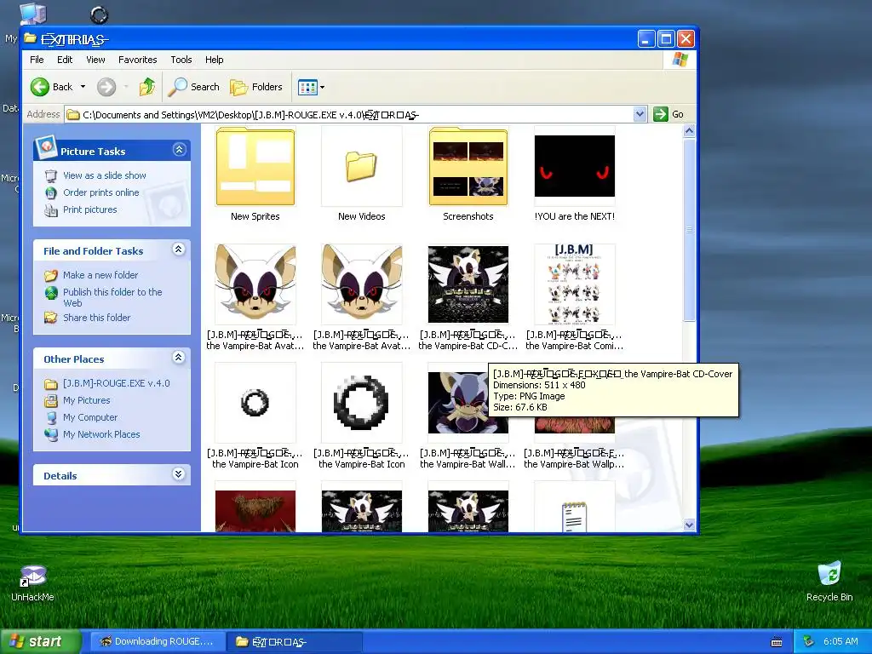Screen dimensions: 872x654
Task: Expand the Details panel
Action: pyautogui.click(x=179, y=473)
